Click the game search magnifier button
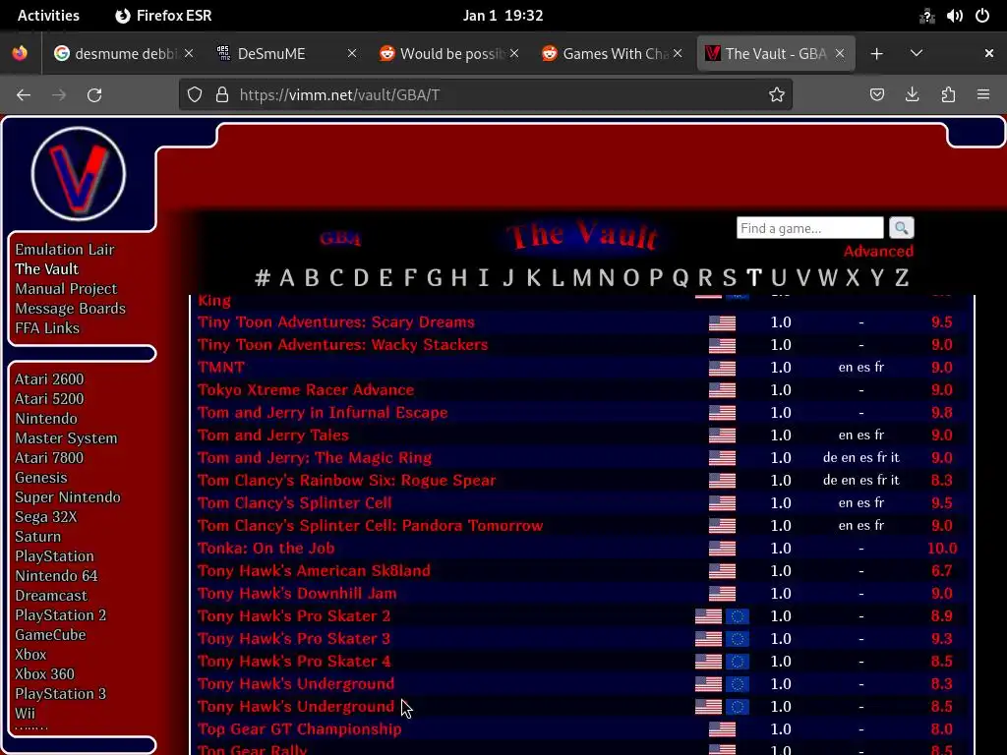 pyautogui.click(x=901, y=228)
